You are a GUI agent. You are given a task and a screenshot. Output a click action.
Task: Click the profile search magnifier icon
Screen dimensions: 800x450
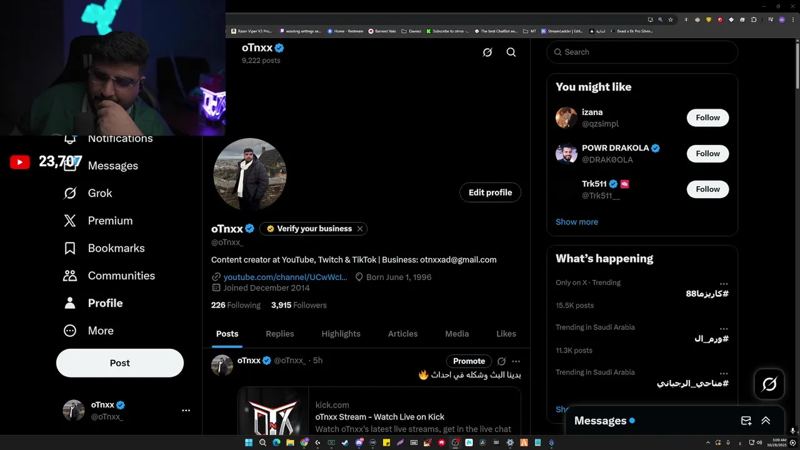[511, 52]
